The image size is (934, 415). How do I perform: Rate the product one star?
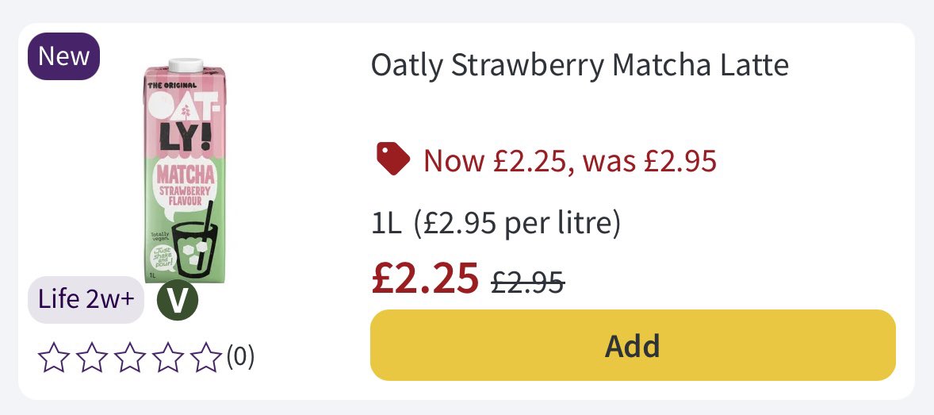point(54,358)
